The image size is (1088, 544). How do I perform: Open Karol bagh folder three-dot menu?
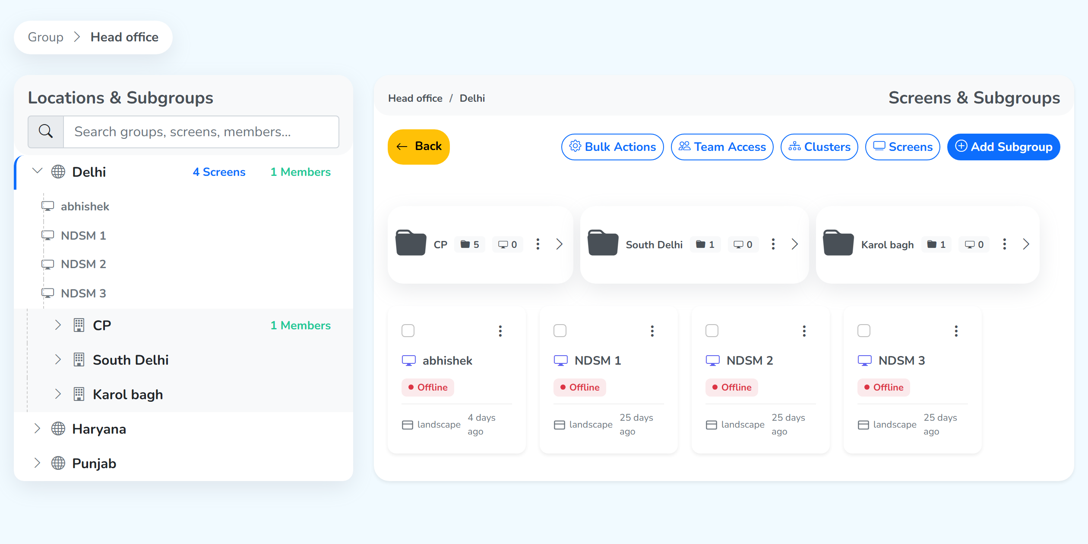[1004, 244]
